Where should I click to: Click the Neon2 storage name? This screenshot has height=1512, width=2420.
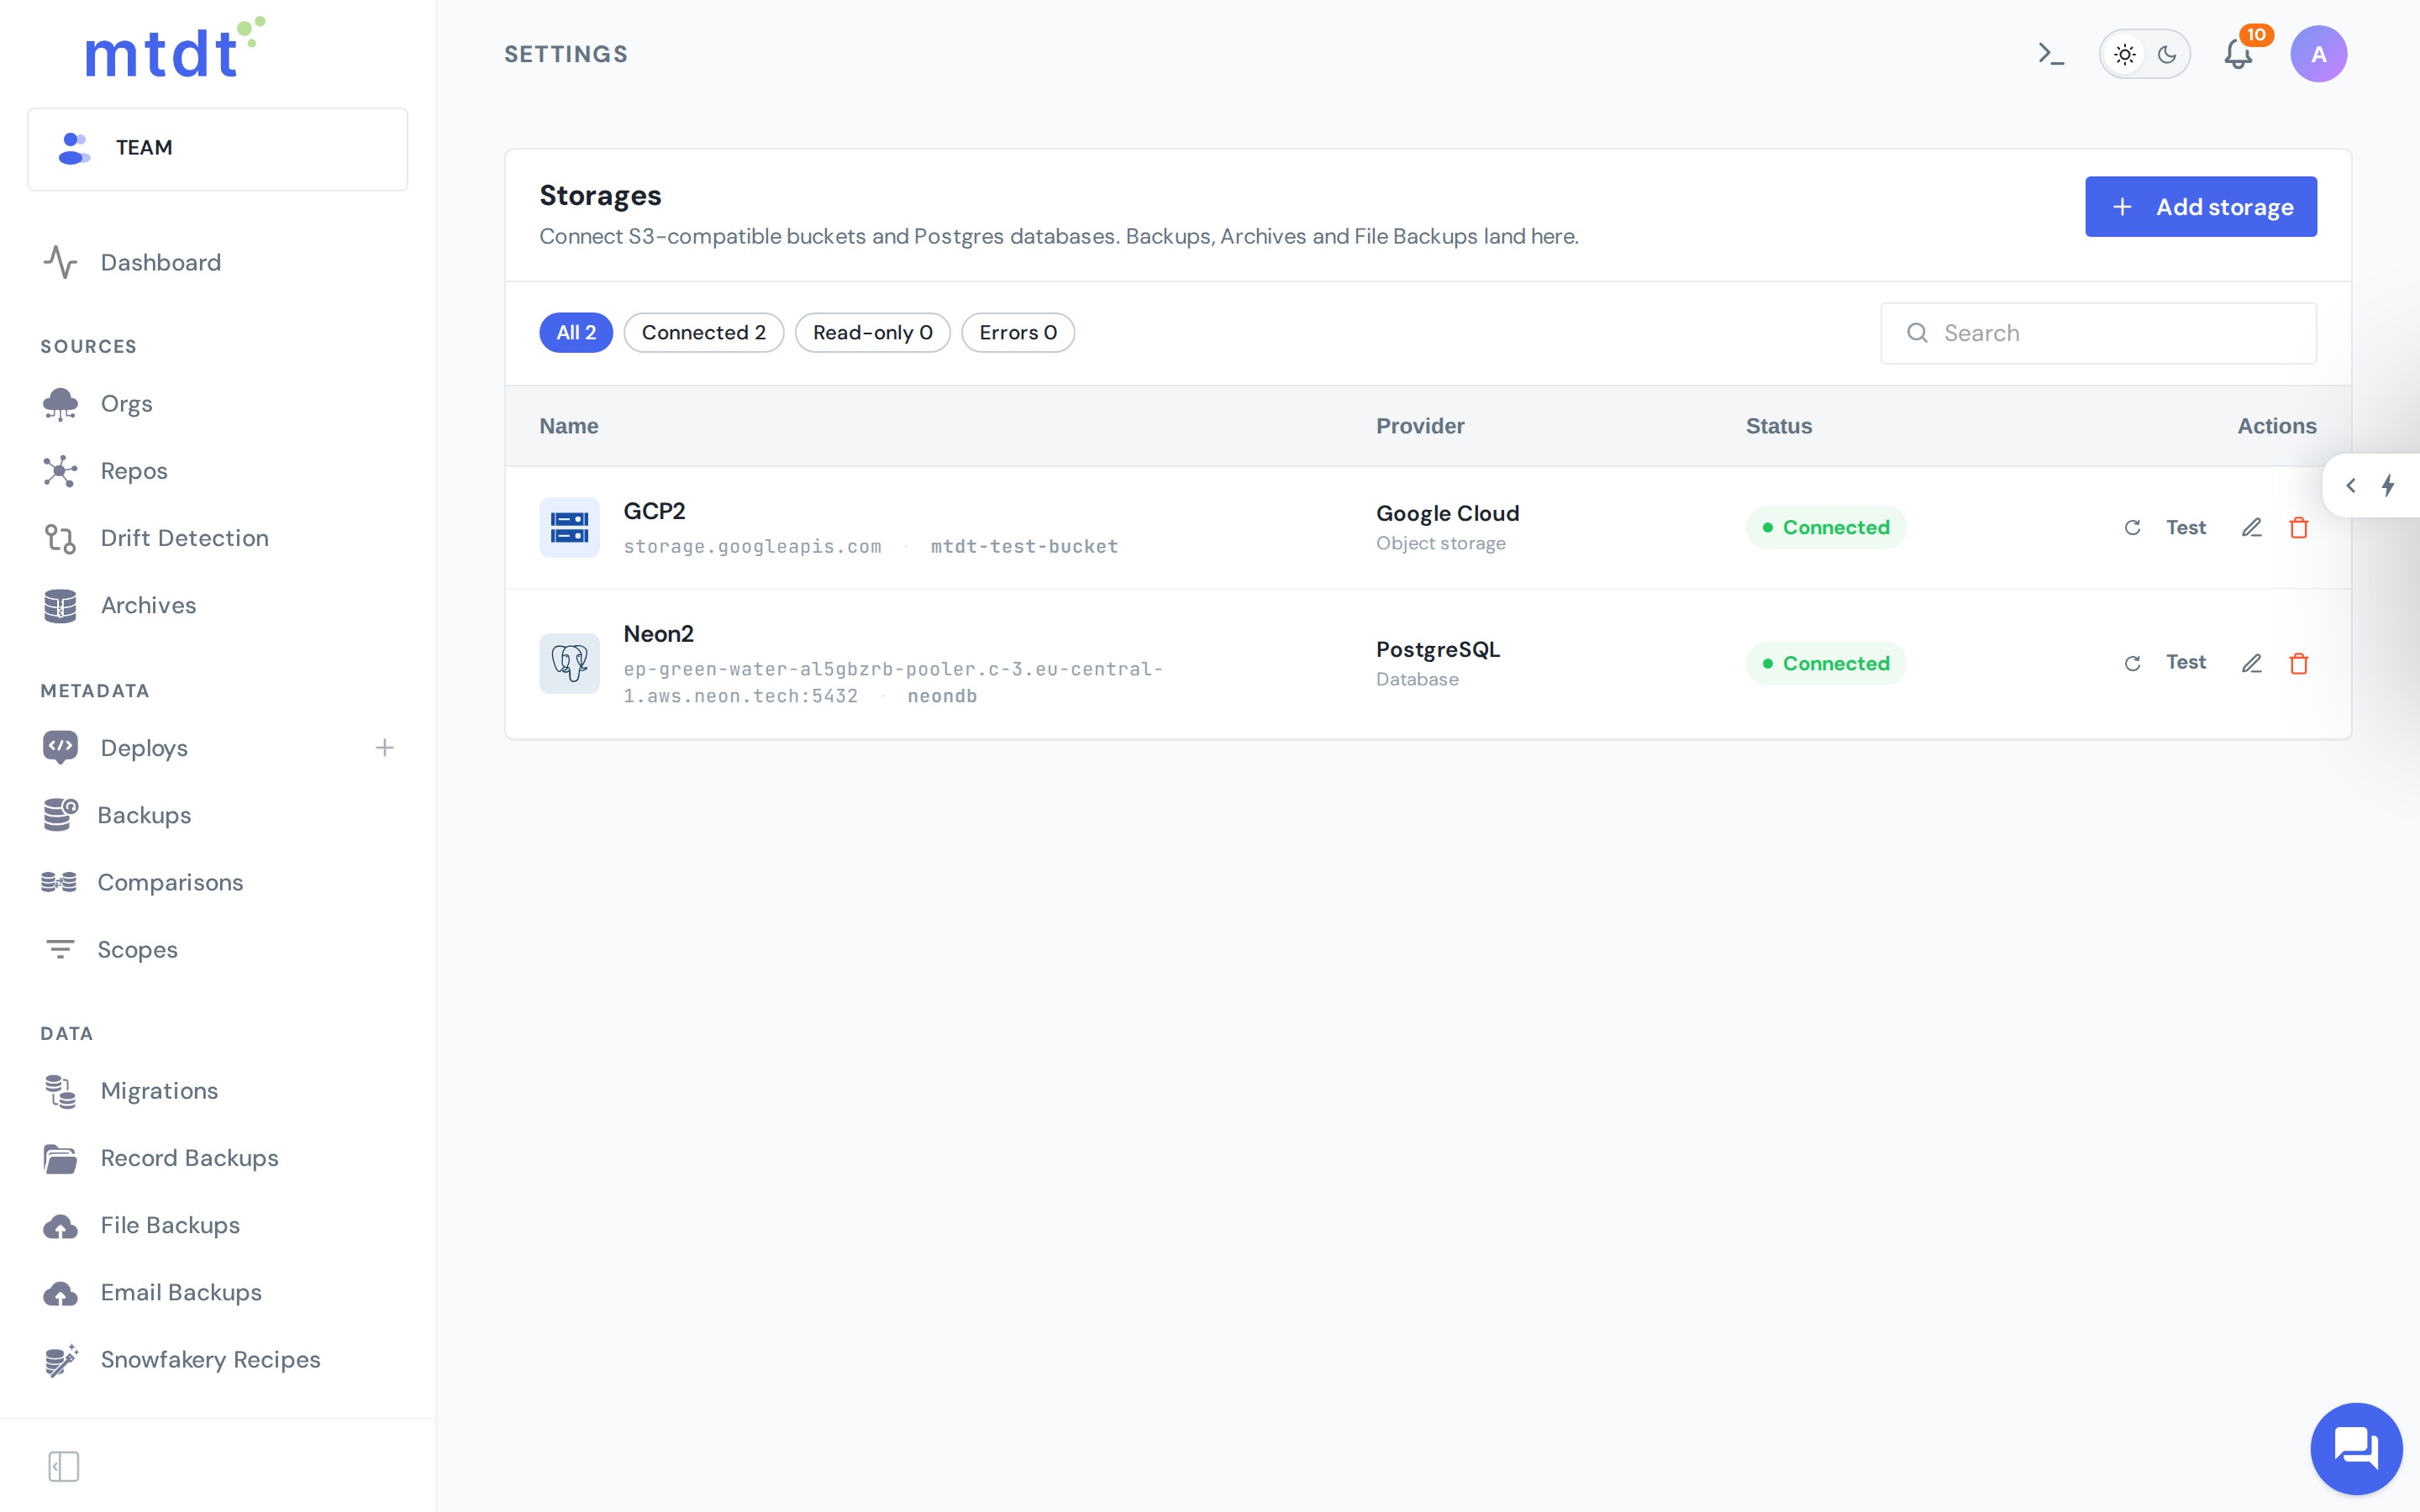click(x=659, y=634)
